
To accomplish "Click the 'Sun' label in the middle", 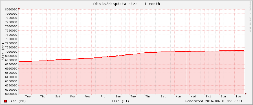I will pyautogui.click(x=118, y=97).
